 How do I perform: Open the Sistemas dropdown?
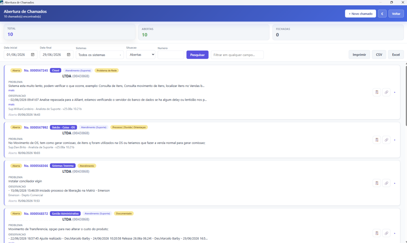tap(100, 55)
